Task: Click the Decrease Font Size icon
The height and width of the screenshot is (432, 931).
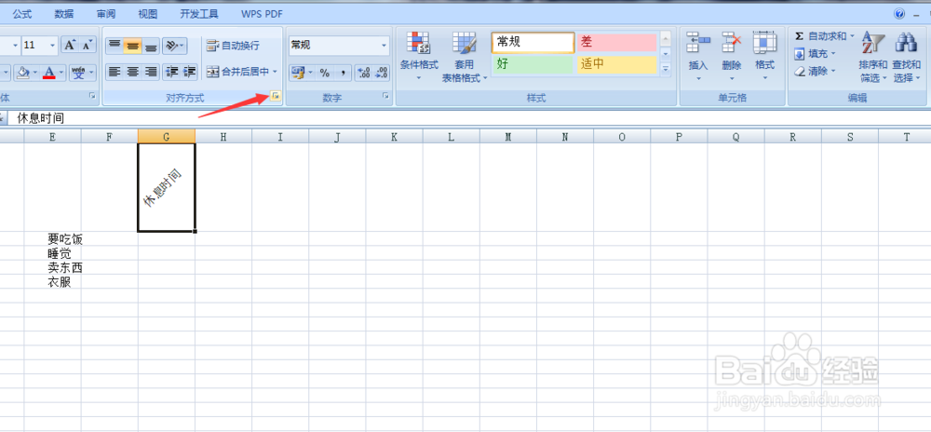Action: coord(88,45)
